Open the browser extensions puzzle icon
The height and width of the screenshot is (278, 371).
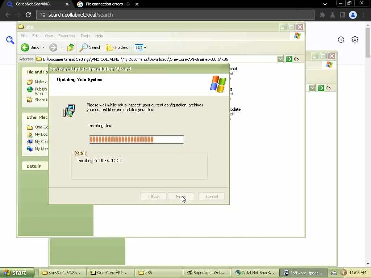322,15
